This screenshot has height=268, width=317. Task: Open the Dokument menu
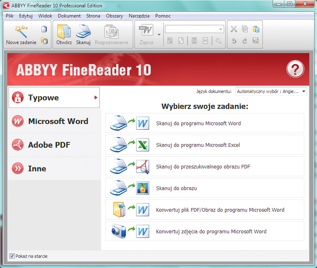(x=69, y=16)
